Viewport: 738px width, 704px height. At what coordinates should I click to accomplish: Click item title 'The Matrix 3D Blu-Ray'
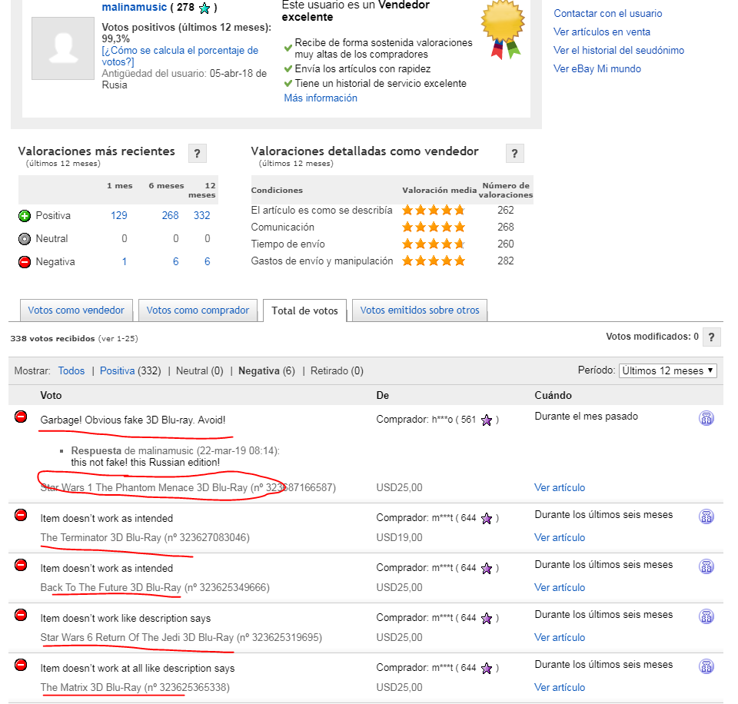click(91, 687)
